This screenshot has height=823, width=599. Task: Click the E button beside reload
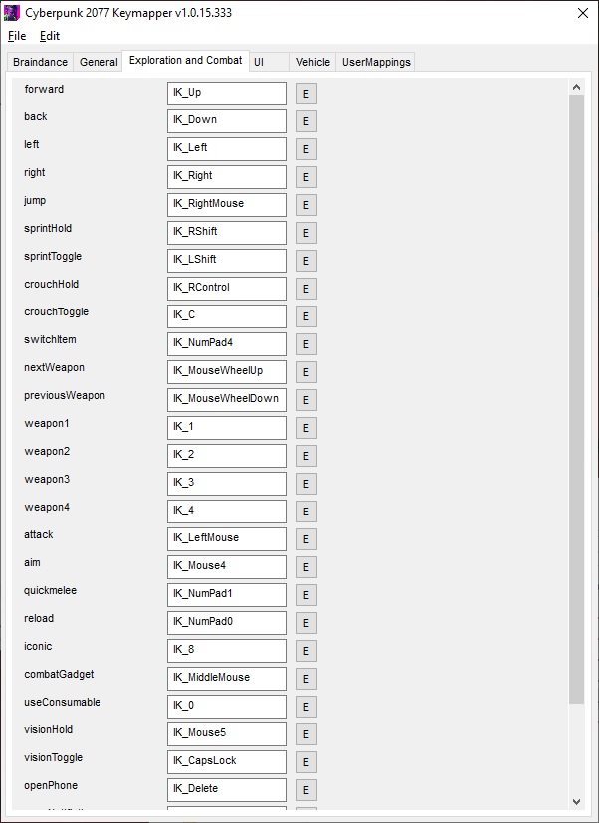click(305, 624)
